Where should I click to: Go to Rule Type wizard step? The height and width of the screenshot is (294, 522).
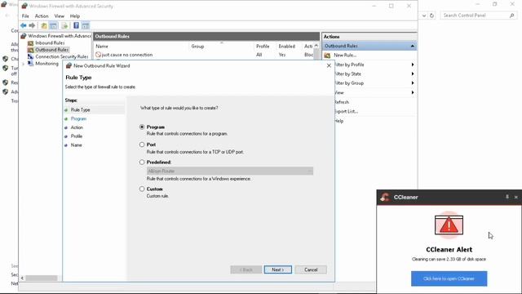pyautogui.click(x=80, y=109)
